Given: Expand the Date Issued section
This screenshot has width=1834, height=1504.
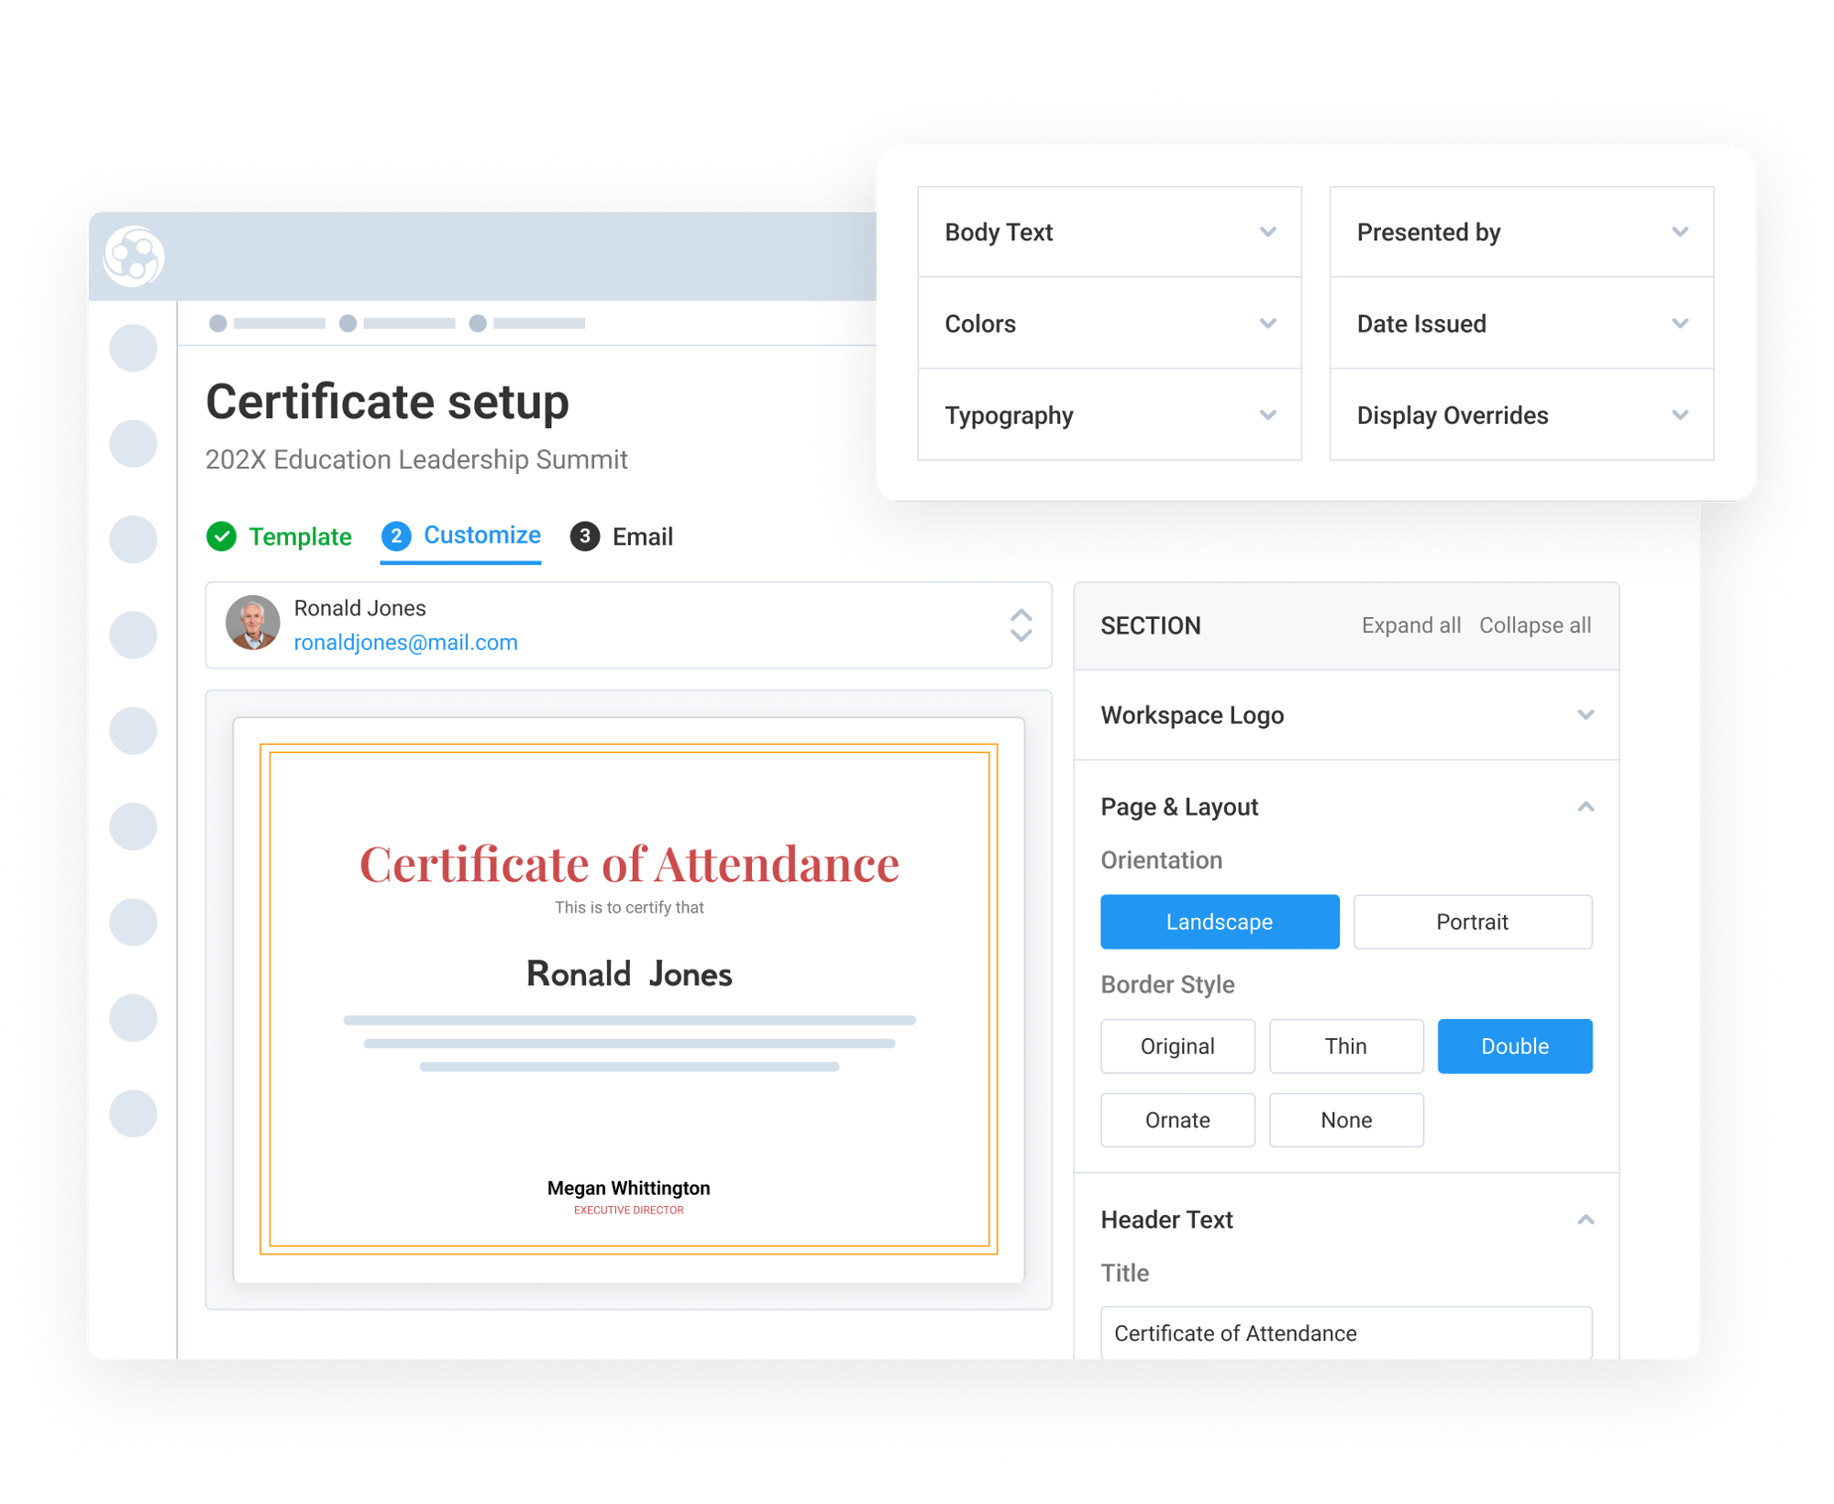Looking at the screenshot, I should (x=1521, y=324).
